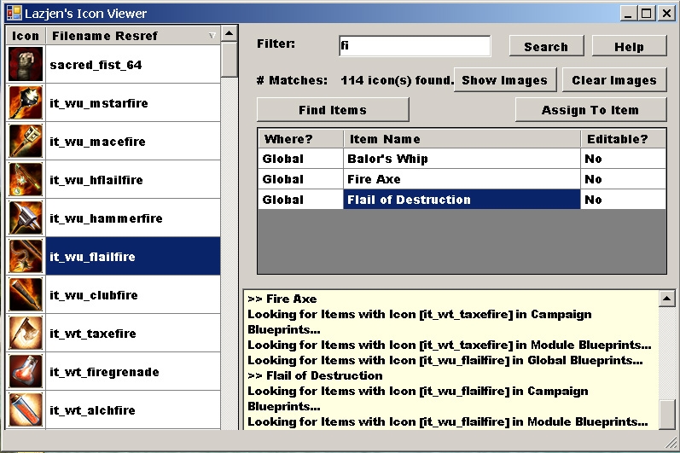Click the Show Images button

pyautogui.click(x=504, y=80)
